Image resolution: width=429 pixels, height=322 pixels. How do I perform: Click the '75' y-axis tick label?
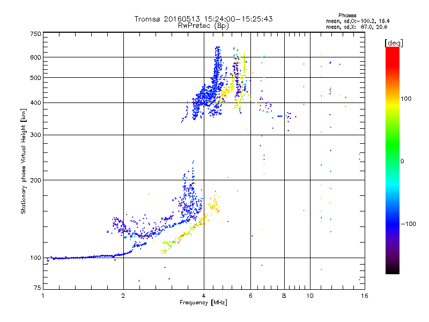click(38, 288)
